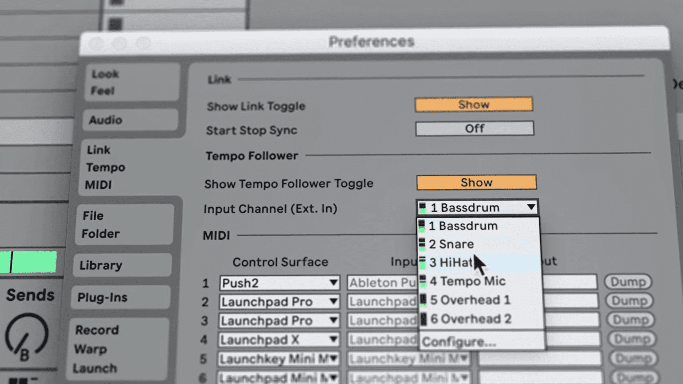Open row 5 Launchkey Mini input dropdown
This screenshot has width=683, height=384.
tap(409, 359)
